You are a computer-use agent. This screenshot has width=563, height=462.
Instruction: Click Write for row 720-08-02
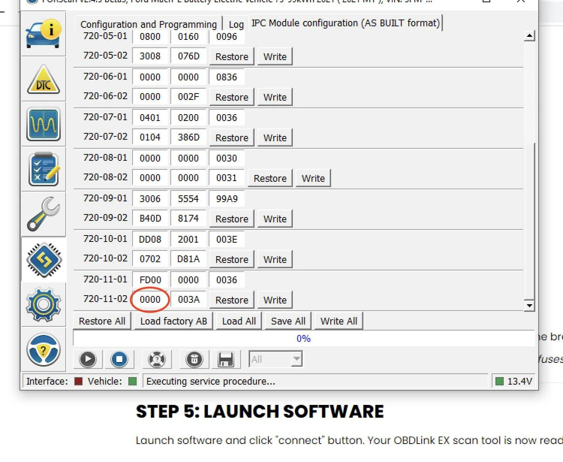point(313,178)
